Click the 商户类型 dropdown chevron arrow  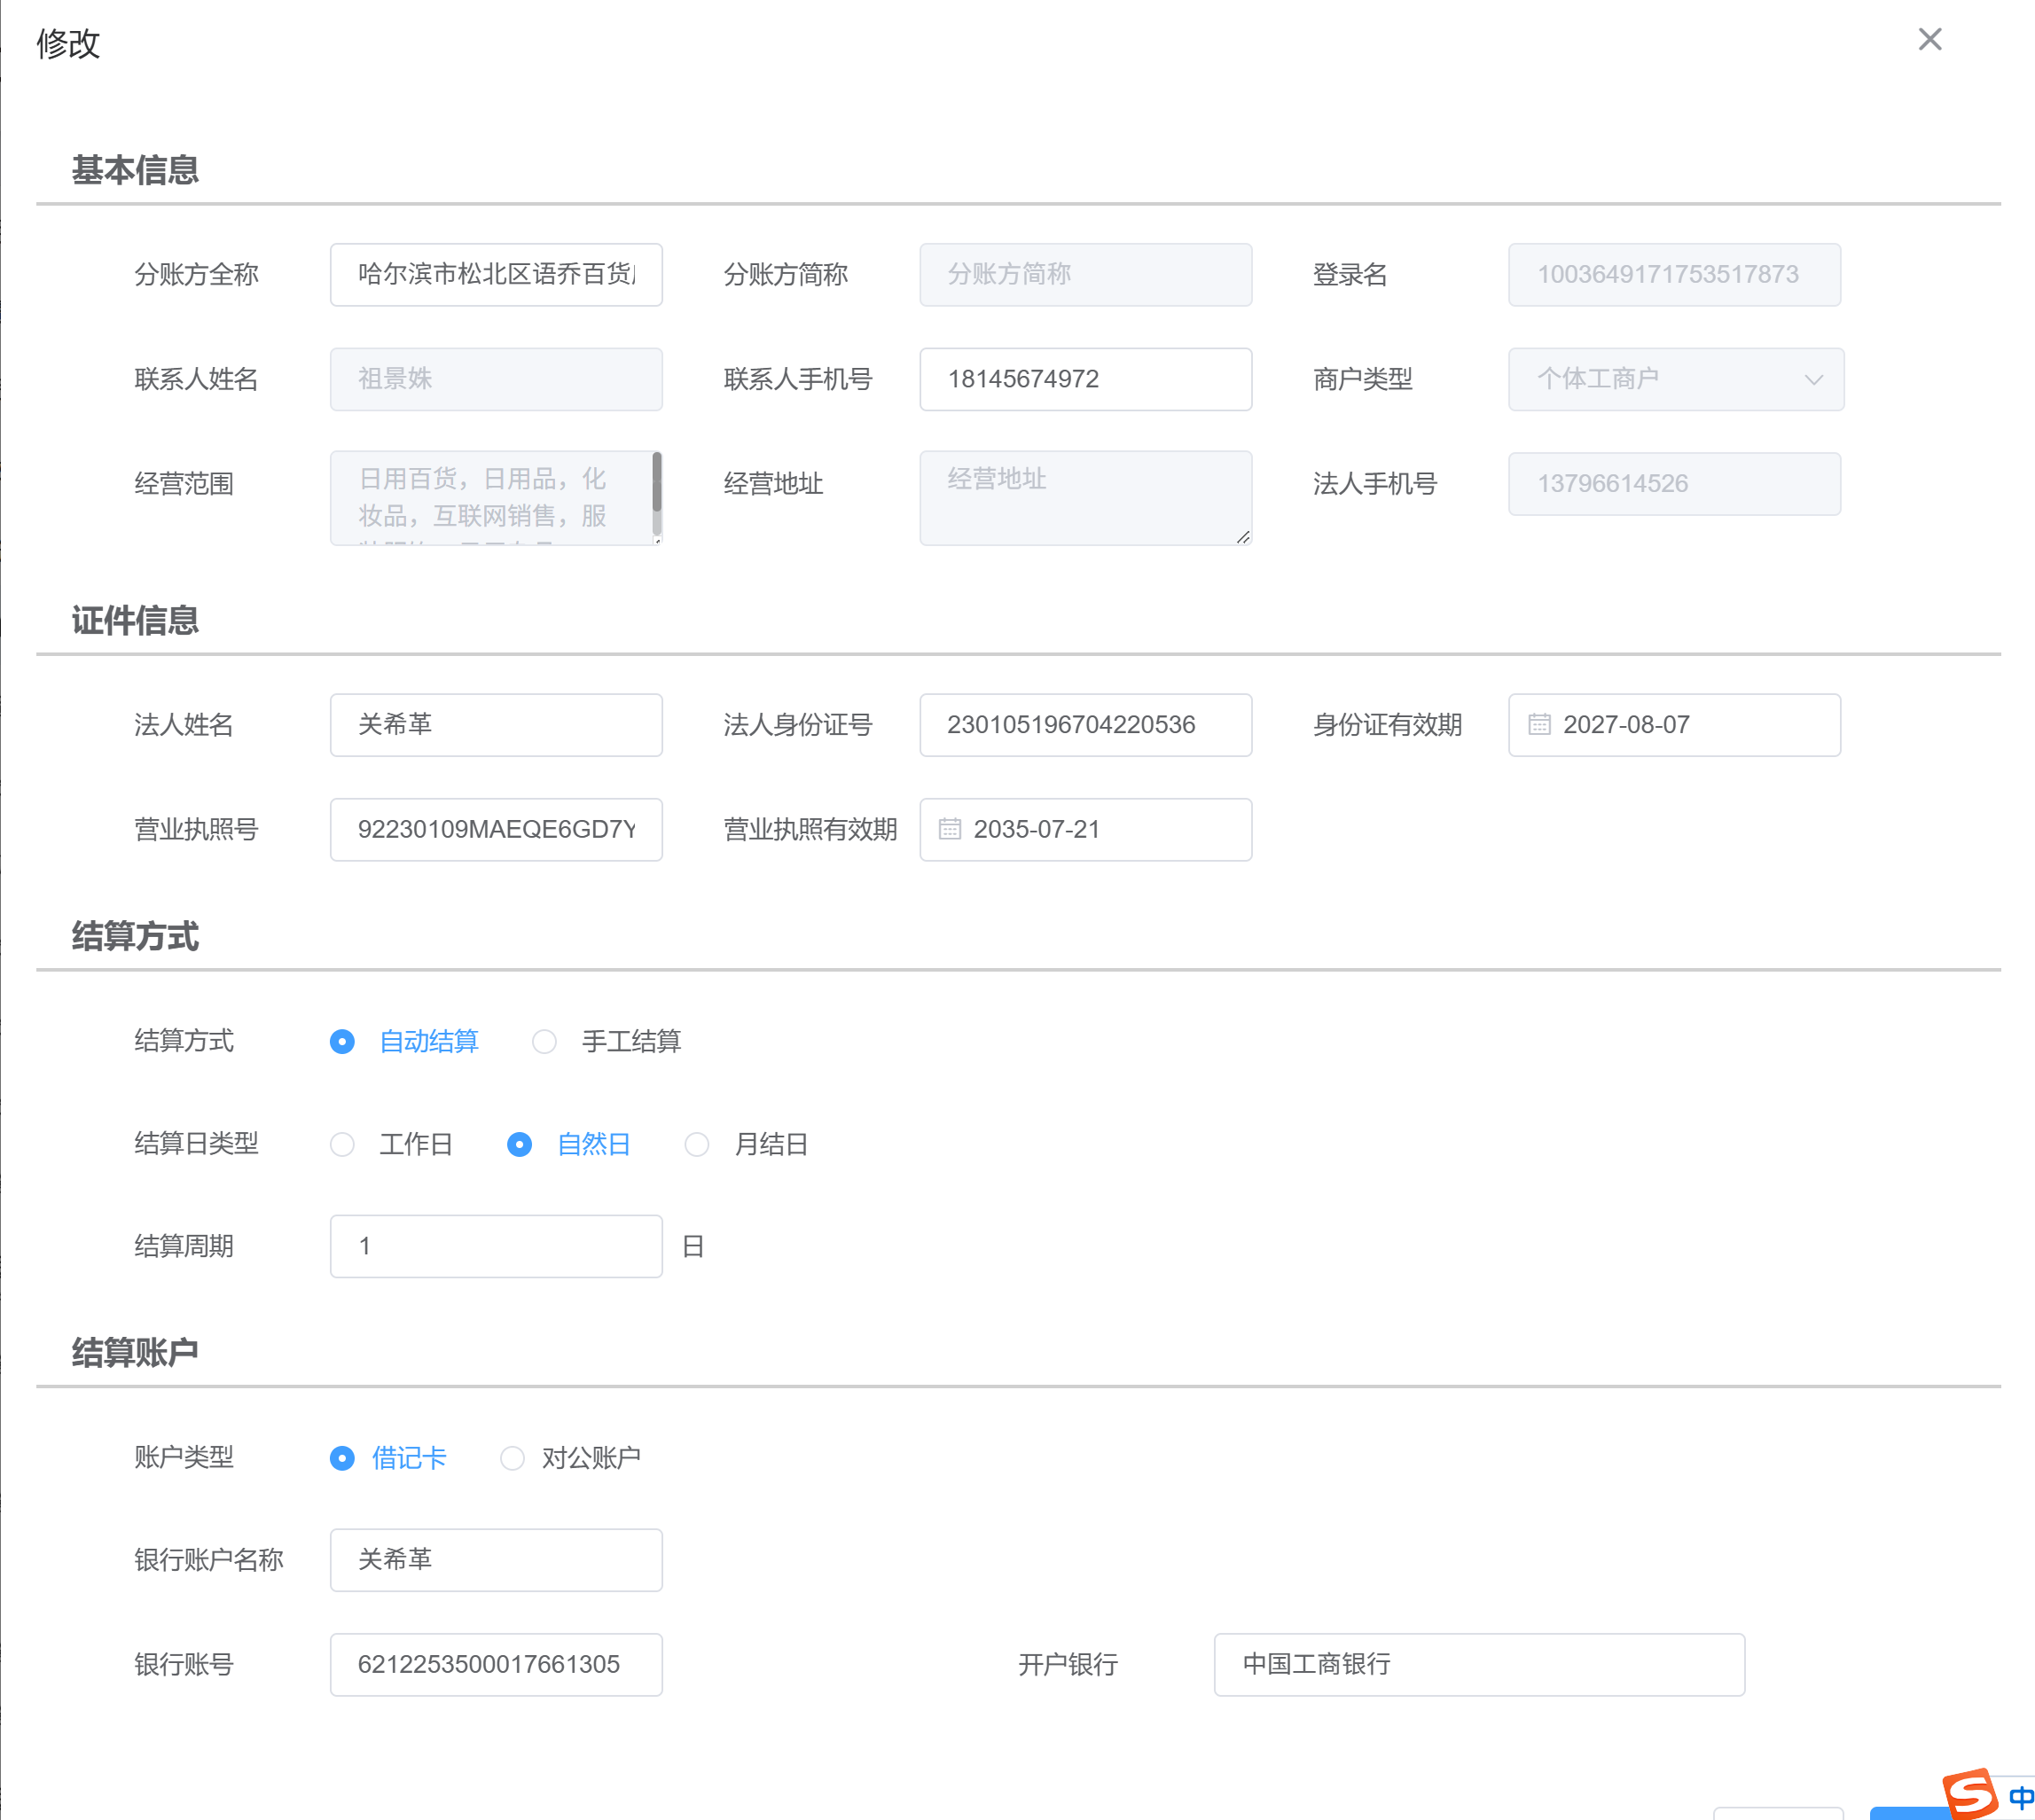[x=1813, y=380]
